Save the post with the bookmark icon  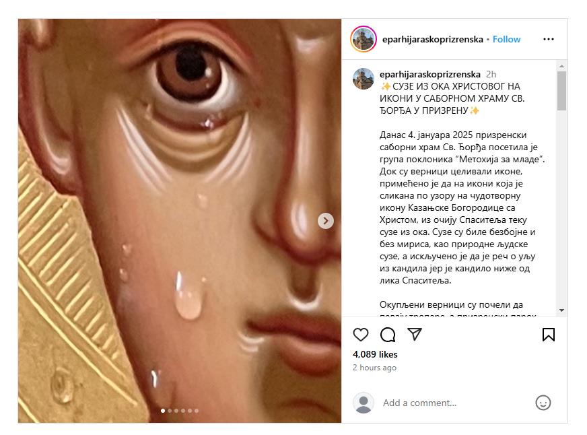pos(549,335)
